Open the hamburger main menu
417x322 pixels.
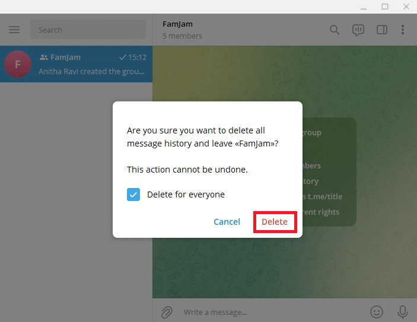pos(14,30)
